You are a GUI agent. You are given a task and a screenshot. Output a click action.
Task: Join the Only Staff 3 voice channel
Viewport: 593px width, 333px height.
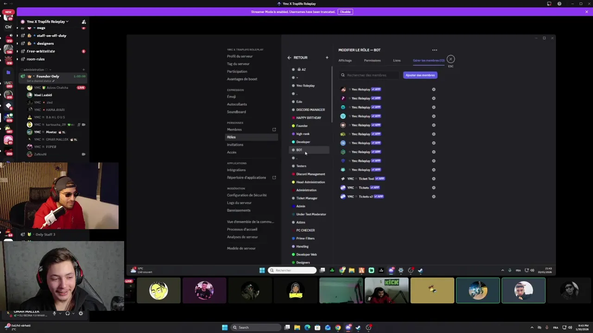[x=45, y=234]
